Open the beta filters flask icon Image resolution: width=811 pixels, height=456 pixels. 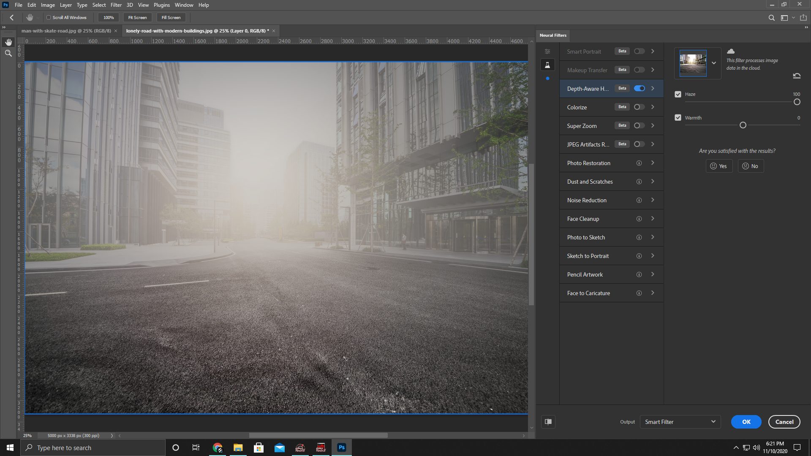(x=547, y=65)
